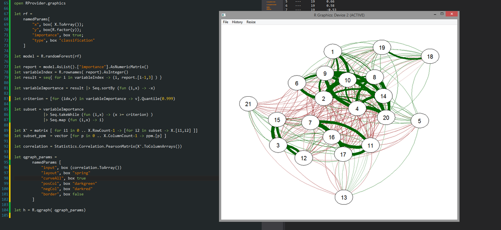The image size is (501, 230).
Task: Click 'let variableImportance' sortBy line
Action: tap(85, 88)
